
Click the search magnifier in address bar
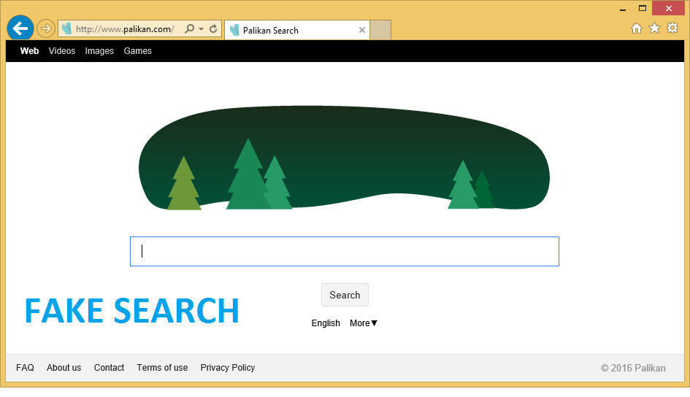point(190,29)
